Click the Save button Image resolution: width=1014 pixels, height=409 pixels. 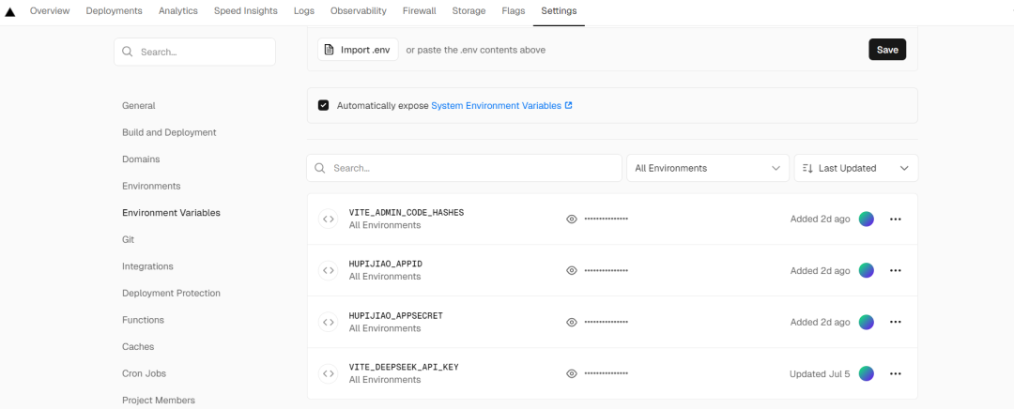coord(887,50)
